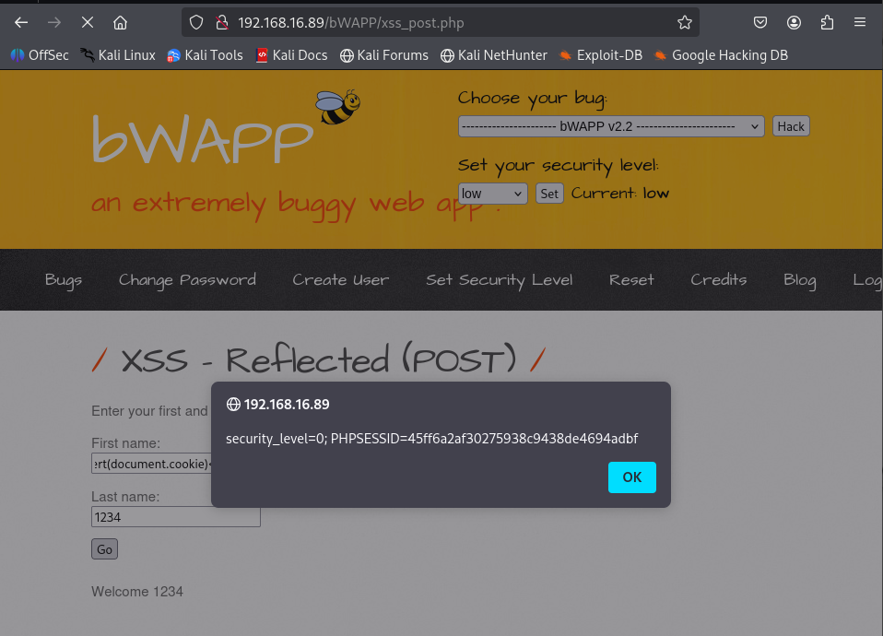Go back with the browser back arrow
The width and height of the screenshot is (883, 636).
tap(21, 22)
